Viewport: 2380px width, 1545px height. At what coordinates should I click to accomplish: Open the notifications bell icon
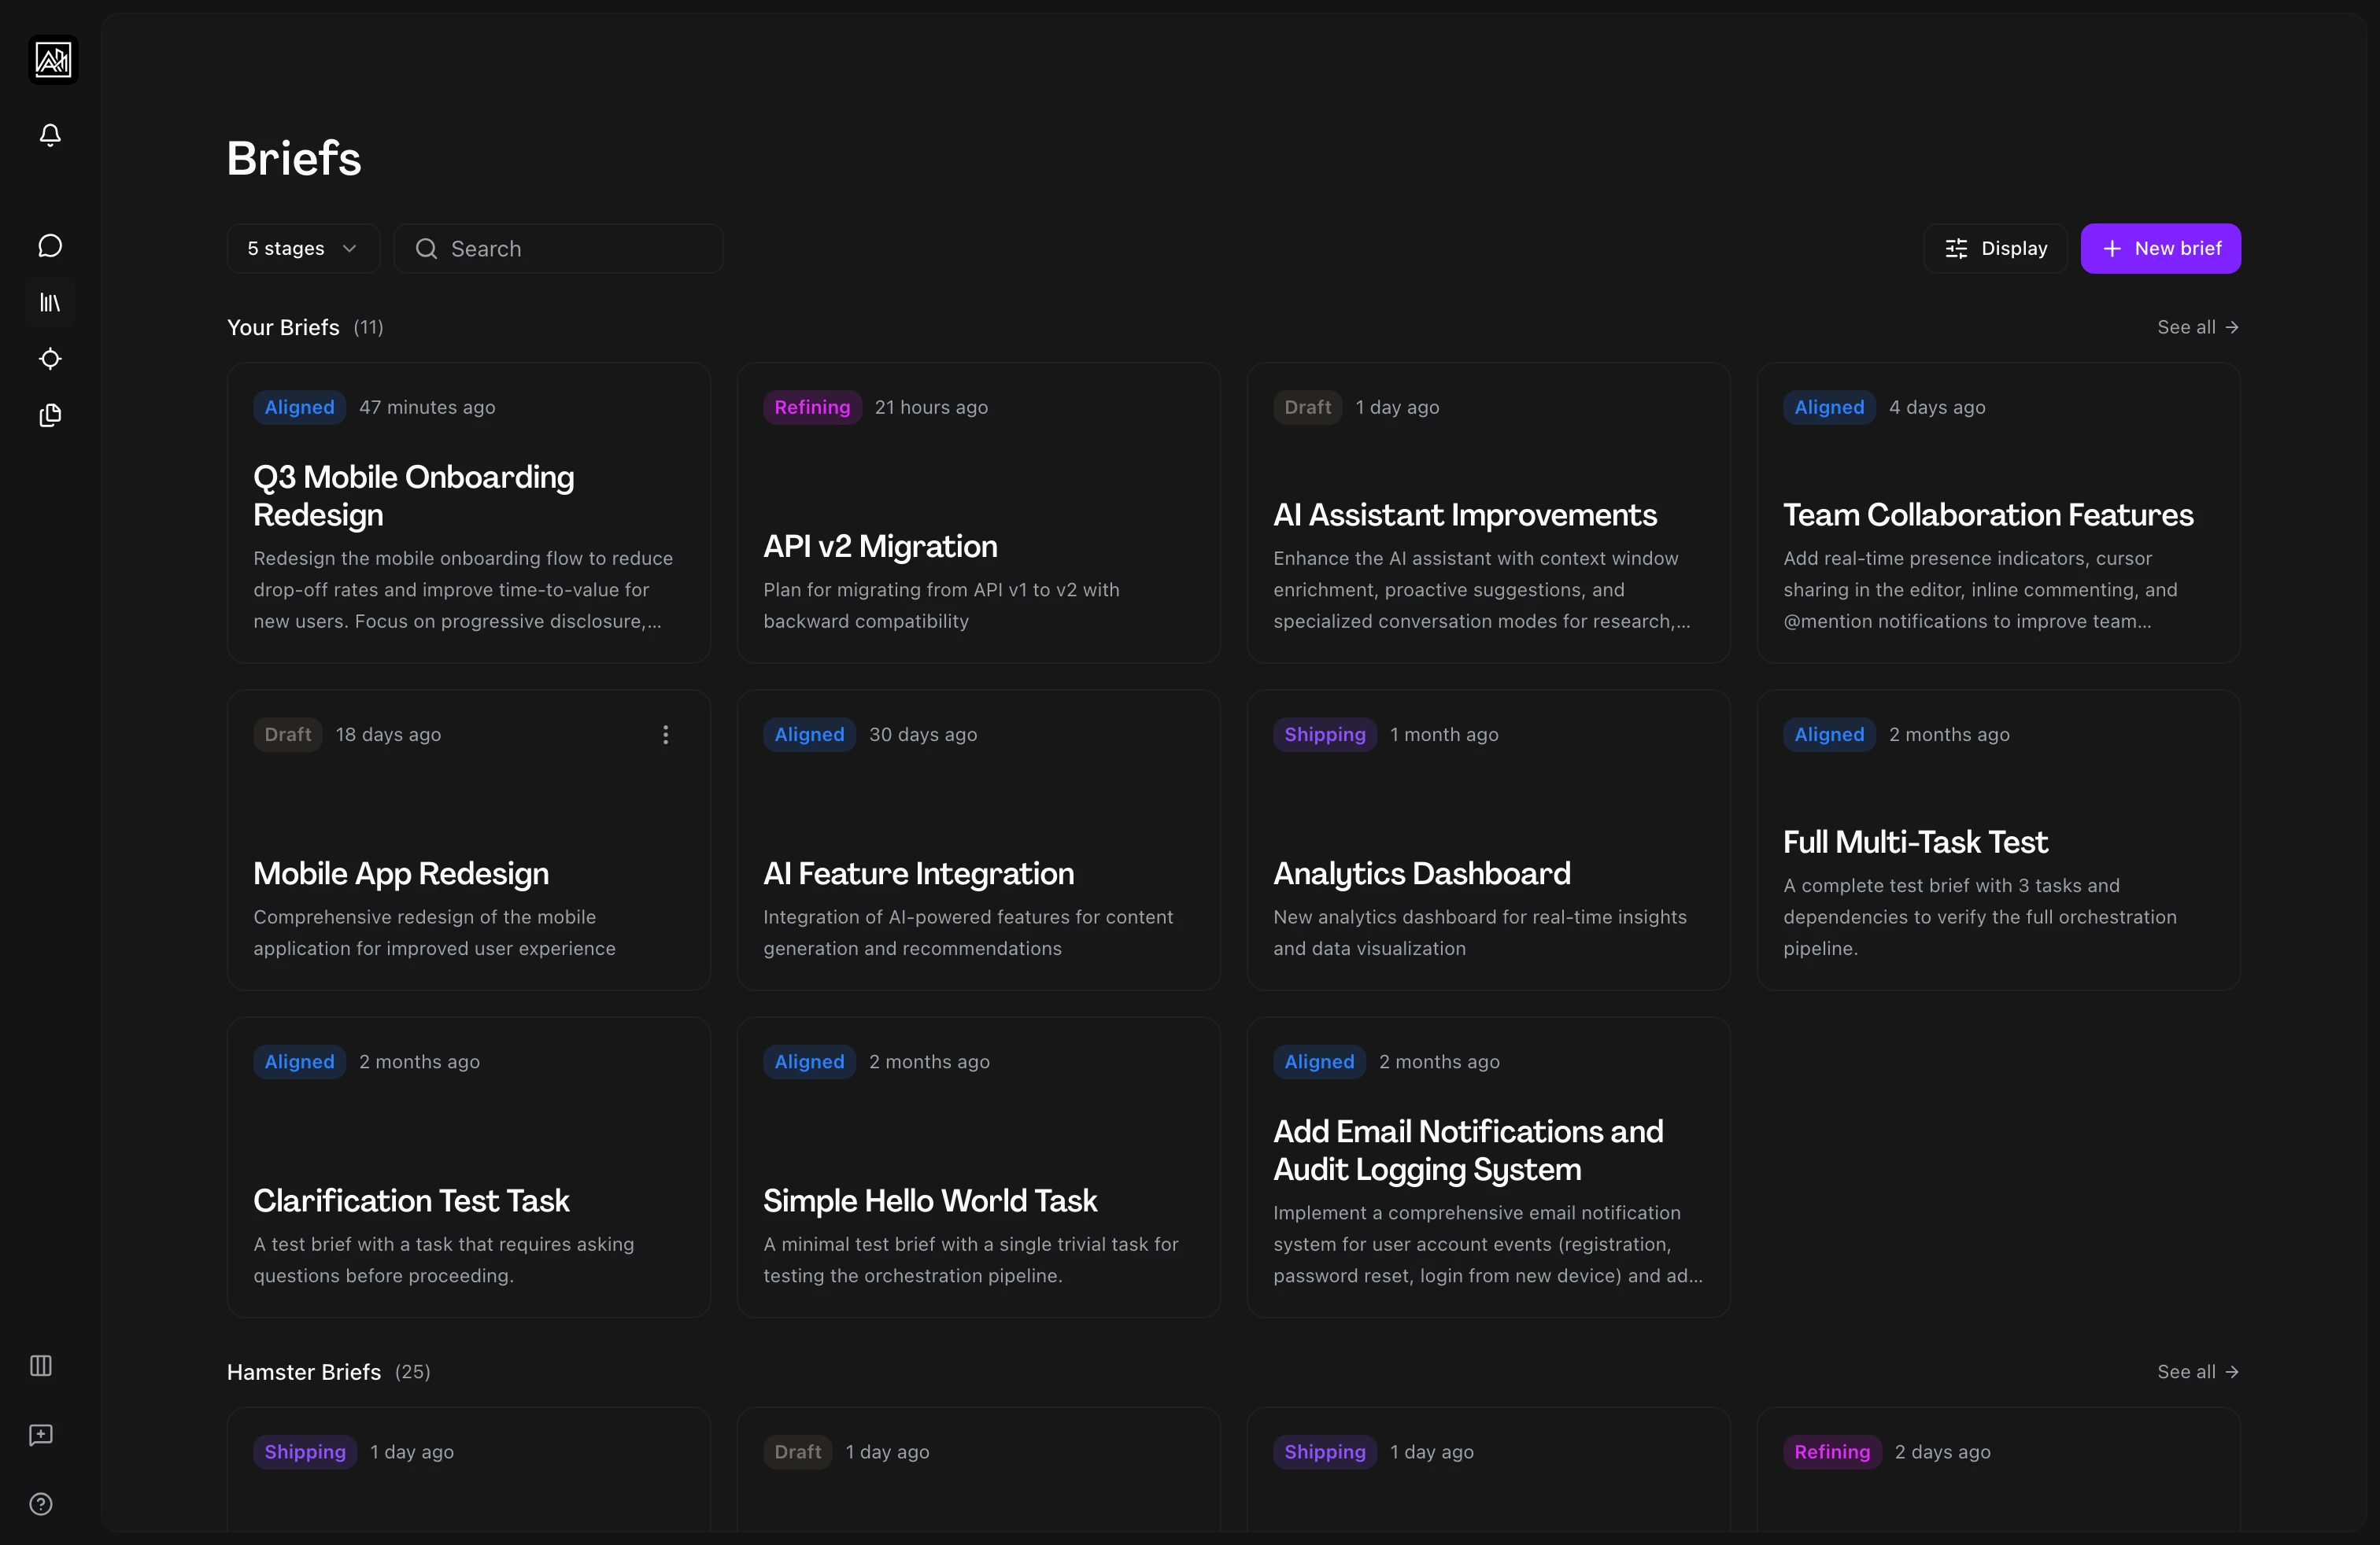pos(50,135)
